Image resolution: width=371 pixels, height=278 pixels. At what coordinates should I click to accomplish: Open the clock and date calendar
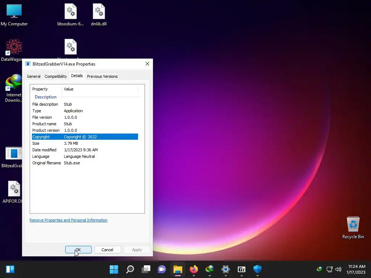(357, 269)
